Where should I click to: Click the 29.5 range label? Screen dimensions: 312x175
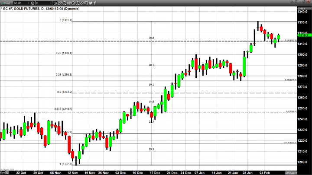(x=151, y=149)
